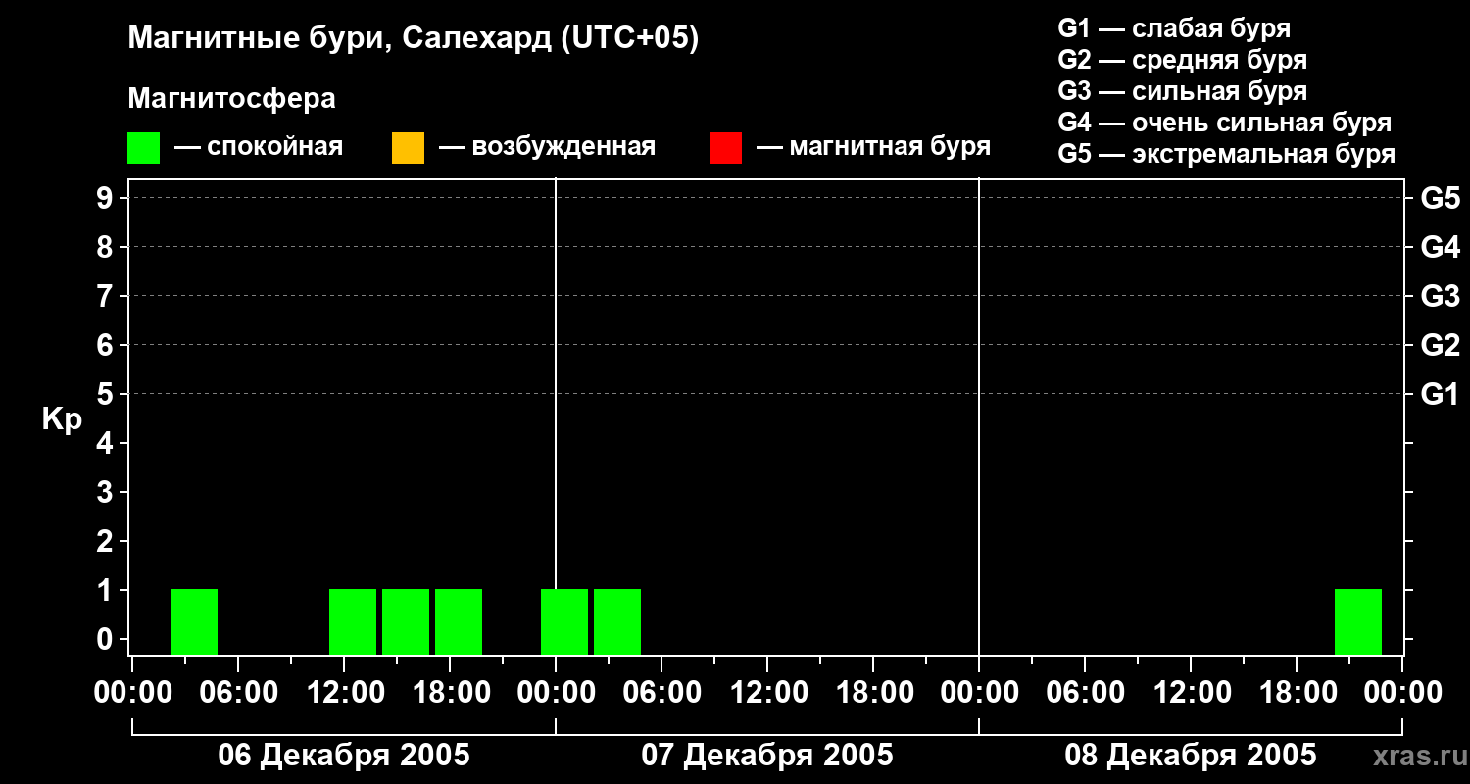Click the legend label '— возбужденная'
This screenshot has width=1470, height=784.
547,147
